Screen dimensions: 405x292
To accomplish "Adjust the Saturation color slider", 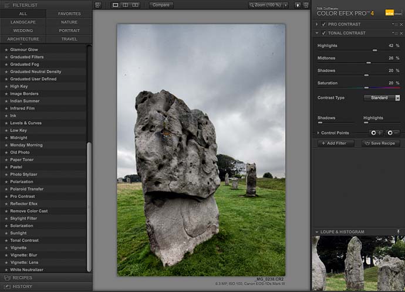I will click(366, 88).
